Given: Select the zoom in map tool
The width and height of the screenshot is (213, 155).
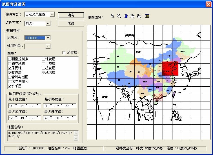Looking at the screenshot, I should click(113, 16).
